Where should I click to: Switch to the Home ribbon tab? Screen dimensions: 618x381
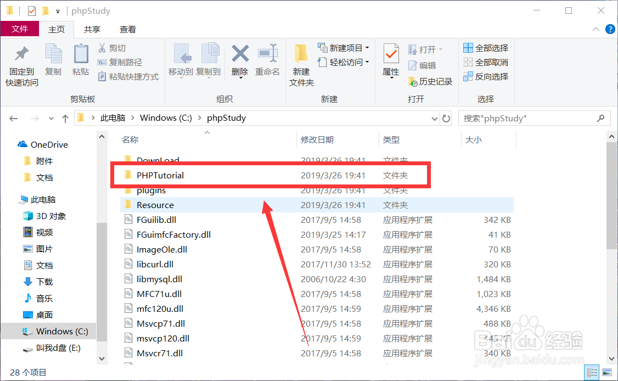(57, 30)
